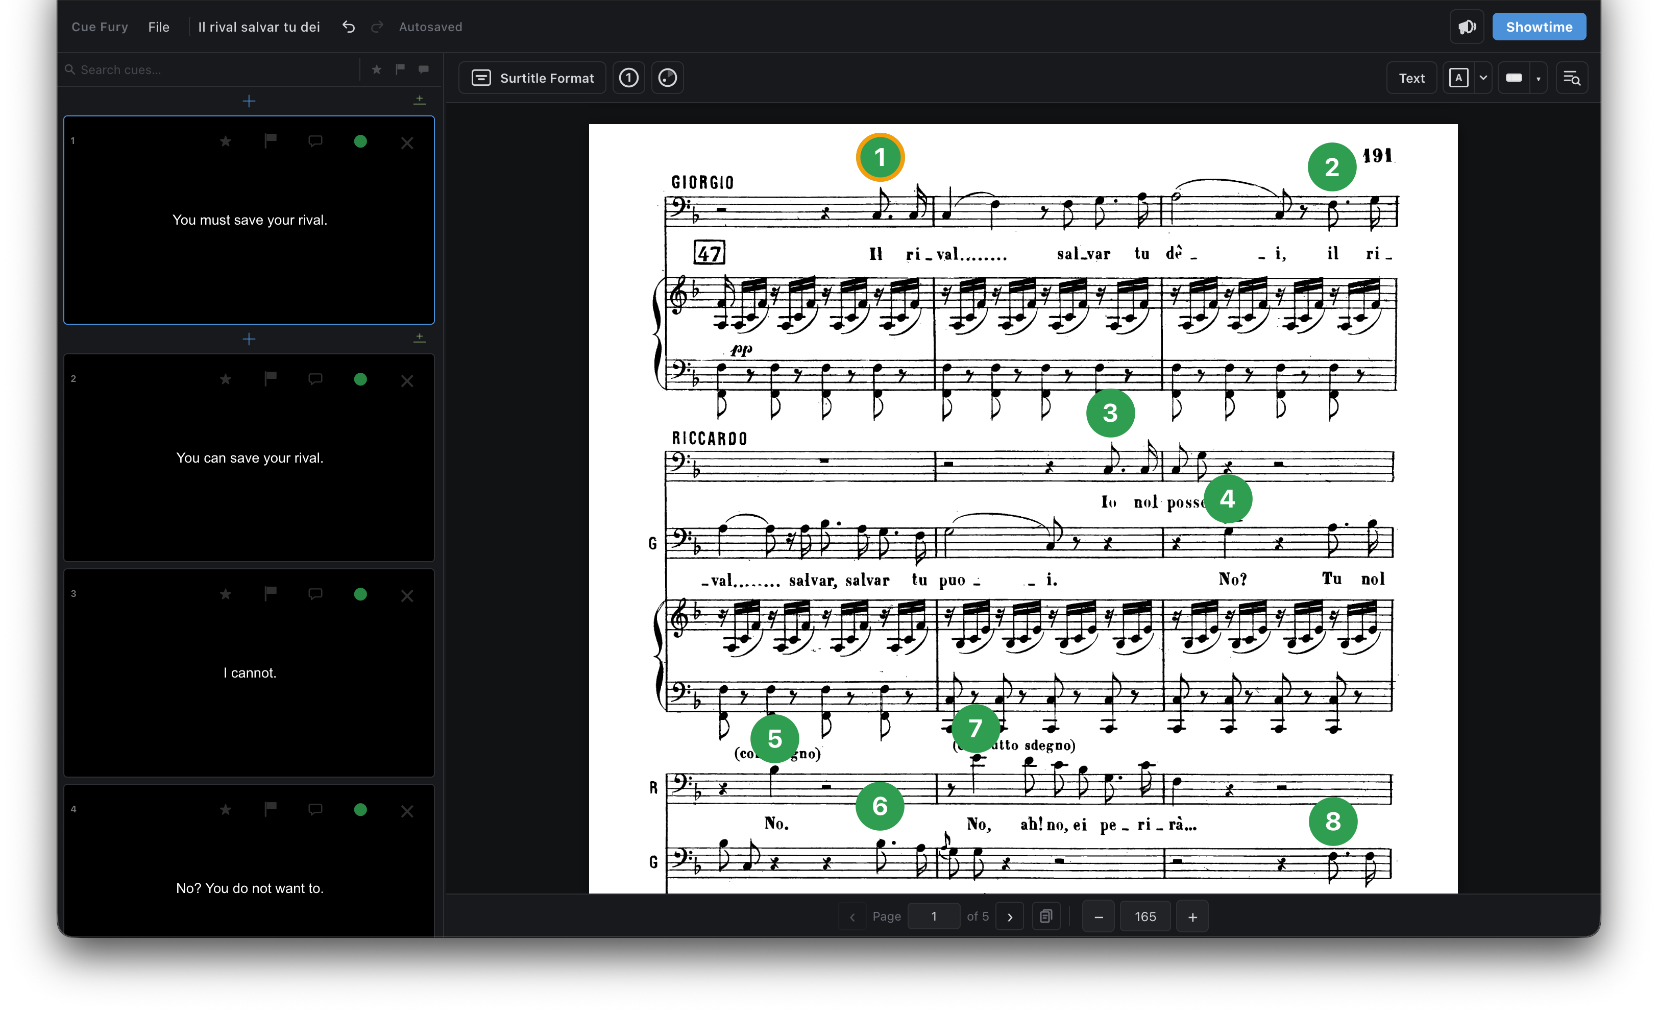Screen dimensions: 1658x1013
Task: Expand the text style dropdown chevron
Action: [1483, 78]
